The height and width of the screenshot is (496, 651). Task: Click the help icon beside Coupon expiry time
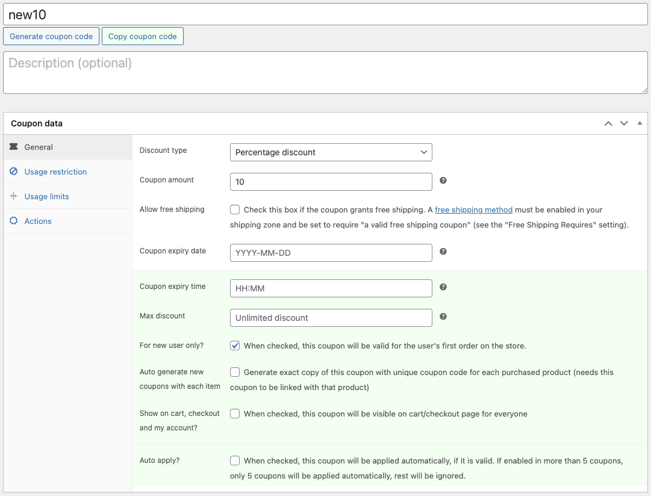tap(443, 285)
